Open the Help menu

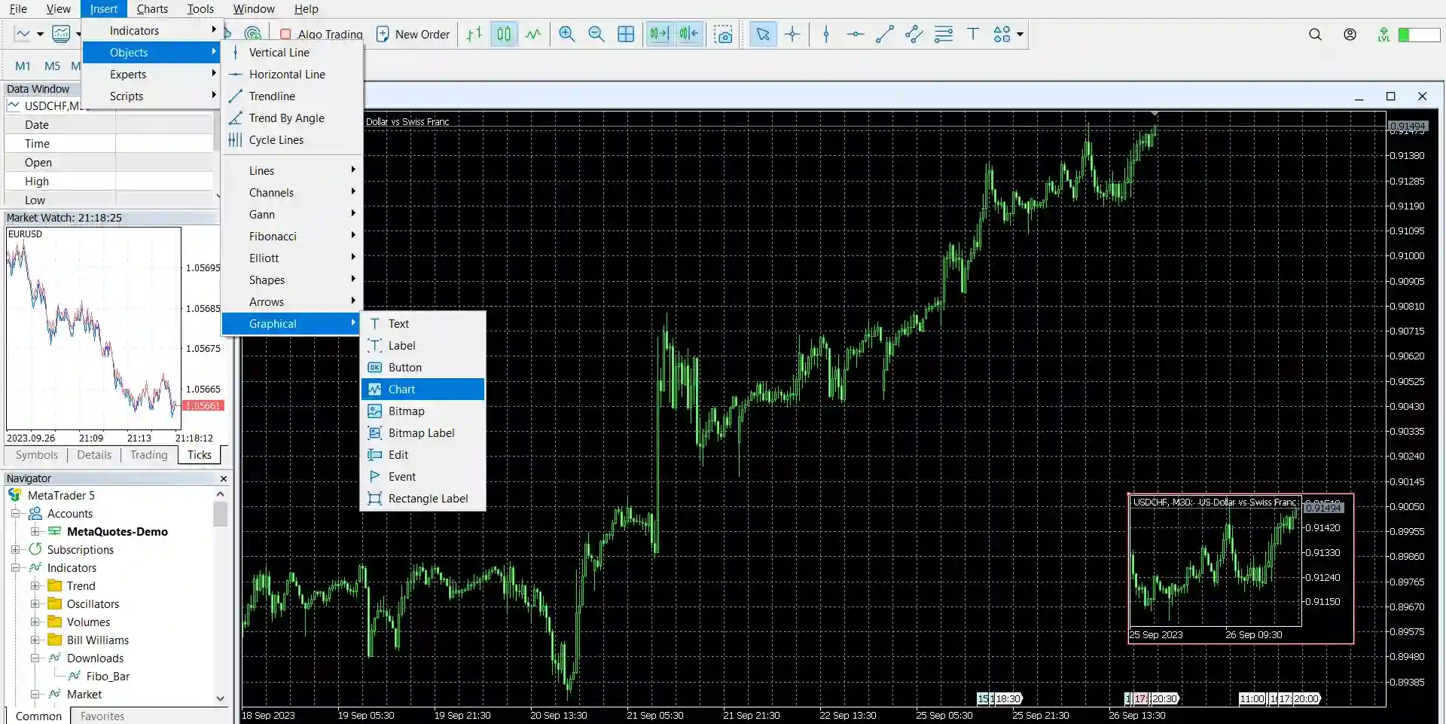306,9
